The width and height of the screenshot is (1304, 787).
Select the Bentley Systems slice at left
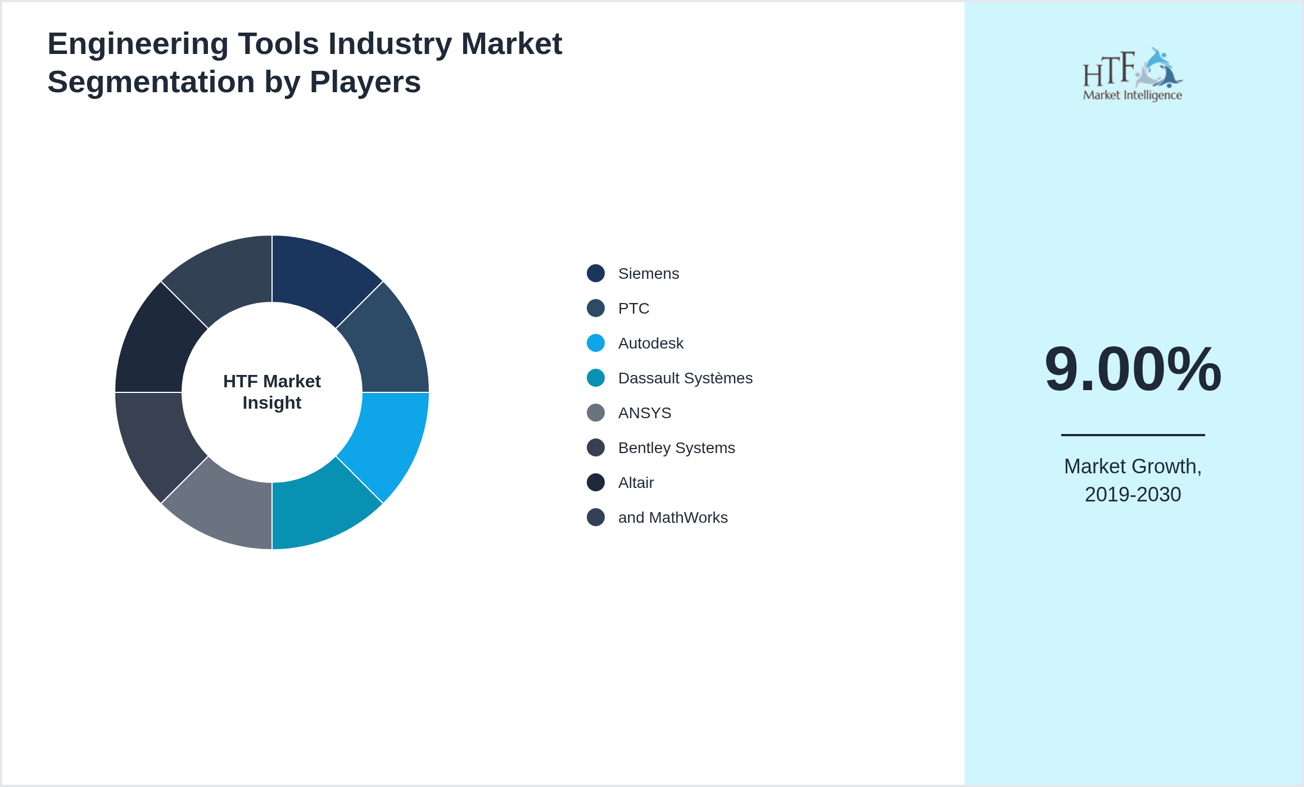157,440
